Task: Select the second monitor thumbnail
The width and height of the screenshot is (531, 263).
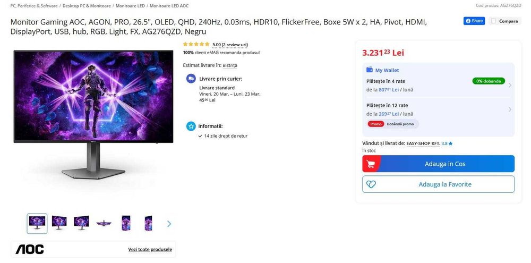Action: tap(59, 223)
